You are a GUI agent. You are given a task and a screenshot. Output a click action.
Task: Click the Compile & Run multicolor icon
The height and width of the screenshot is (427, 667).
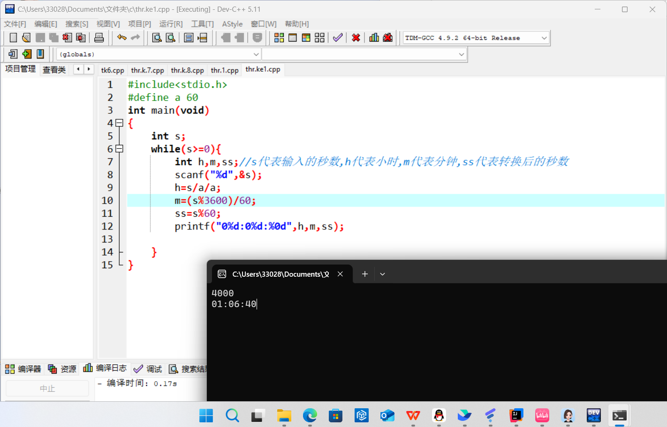coord(306,38)
